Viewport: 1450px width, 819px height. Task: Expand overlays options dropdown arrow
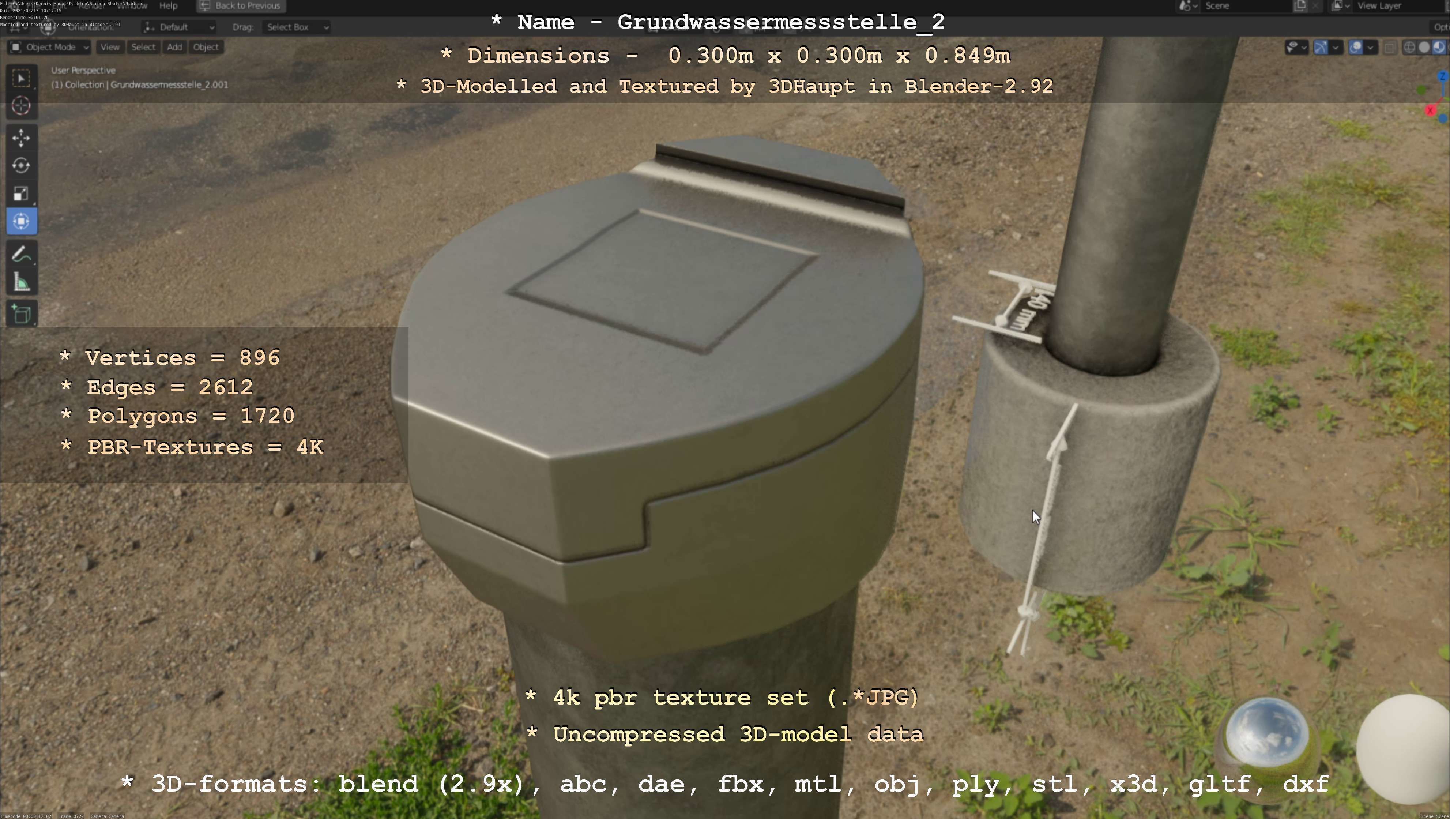click(1371, 47)
